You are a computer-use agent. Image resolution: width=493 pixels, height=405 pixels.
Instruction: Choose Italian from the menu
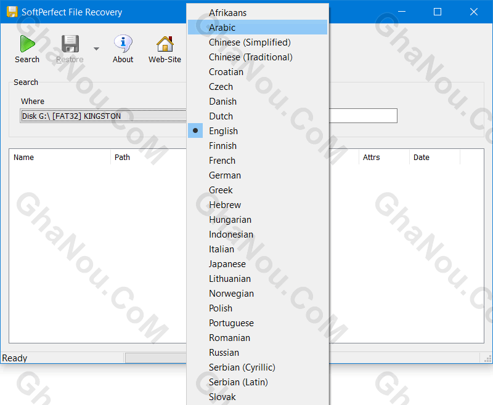click(x=258, y=249)
